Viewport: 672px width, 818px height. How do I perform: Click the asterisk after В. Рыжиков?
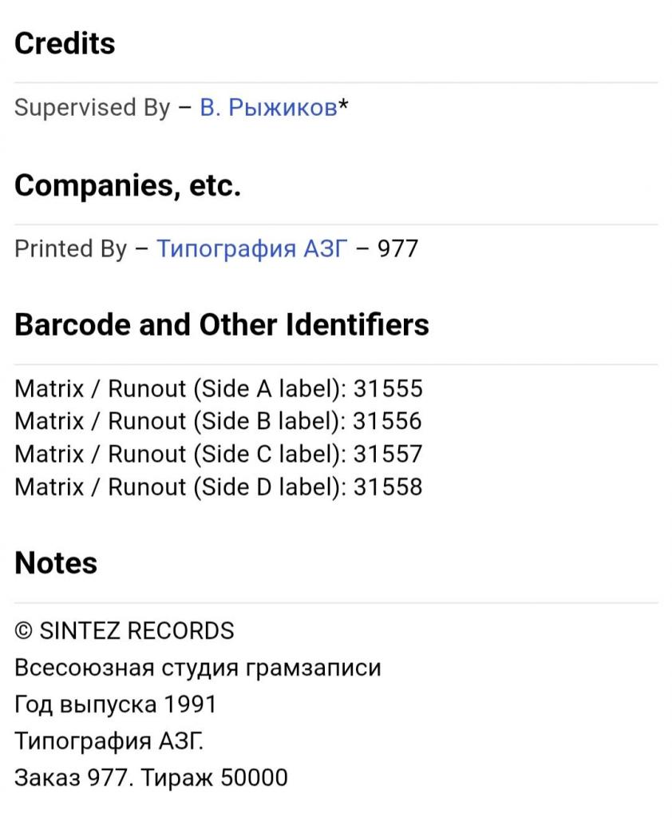(x=343, y=106)
